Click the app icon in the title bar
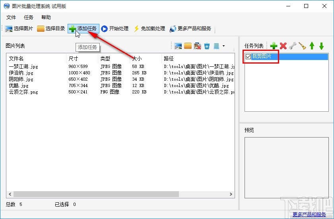Screen dimensions: 334x219 7,6
